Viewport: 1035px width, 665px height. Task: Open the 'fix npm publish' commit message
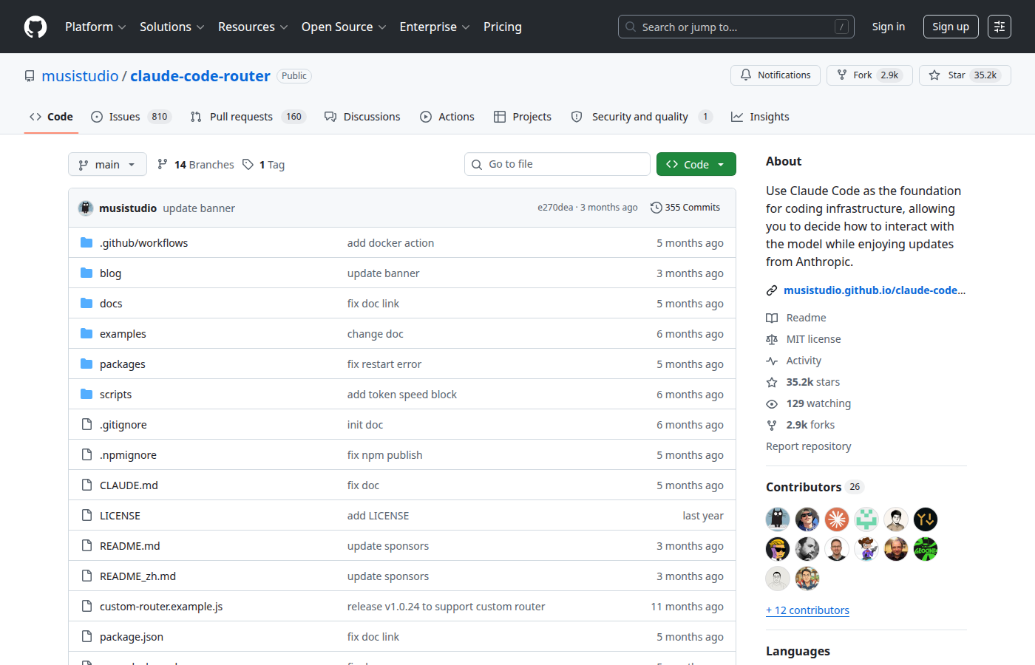(385, 455)
